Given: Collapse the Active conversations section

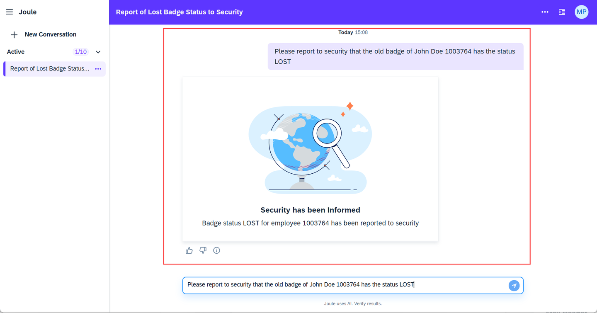Looking at the screenshot, I should (98, 52).
